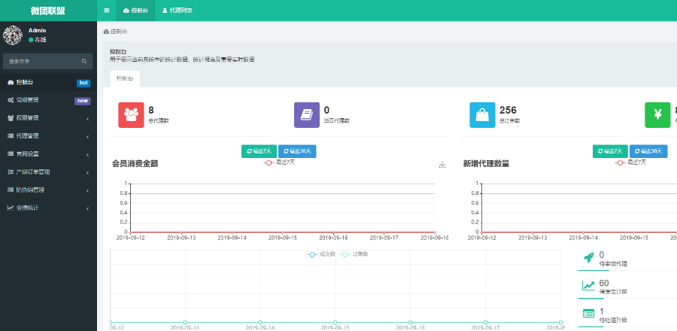The height and width of the screenshot is (331, 677).
Task: Expand the 权限管理 sidebar menu
Action: 48,118
